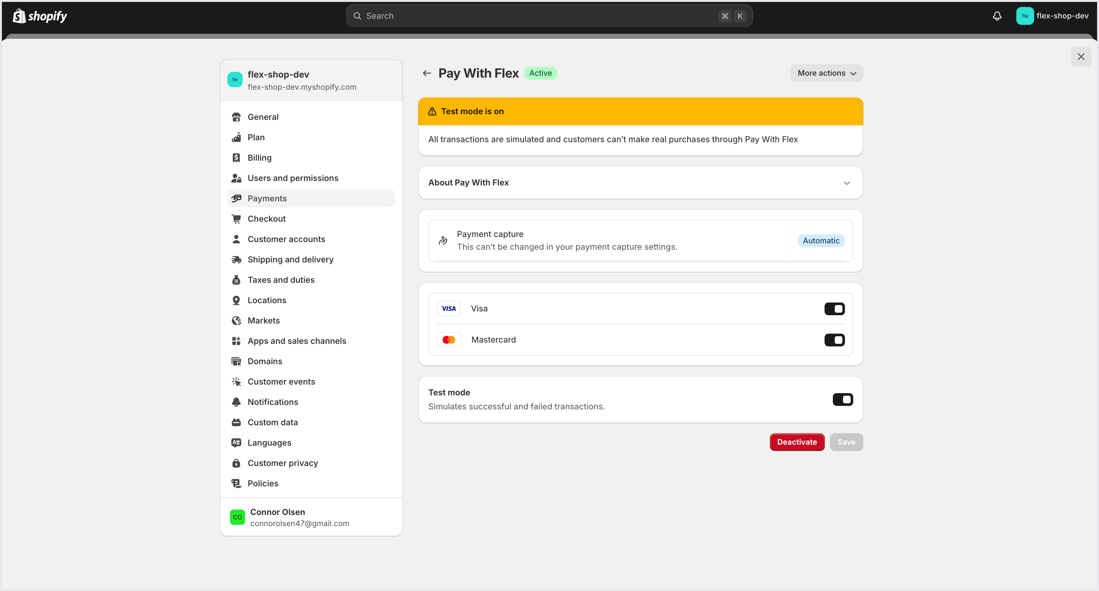Click the Markets globe icon

click(x=236, y=320)
